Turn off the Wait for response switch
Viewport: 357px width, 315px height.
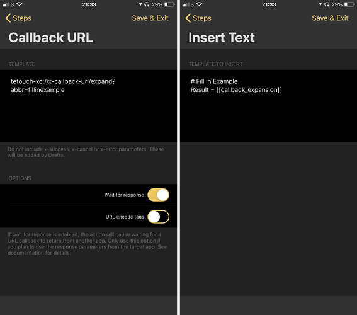tap(158, 195)
